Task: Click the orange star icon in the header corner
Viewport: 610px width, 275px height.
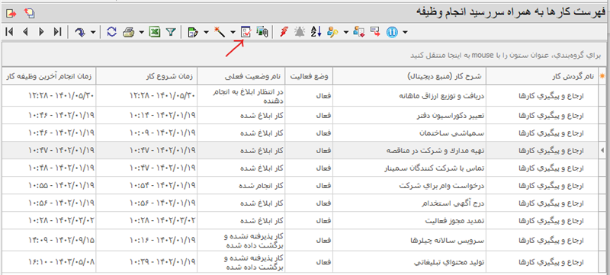Action: click(603, 76)
